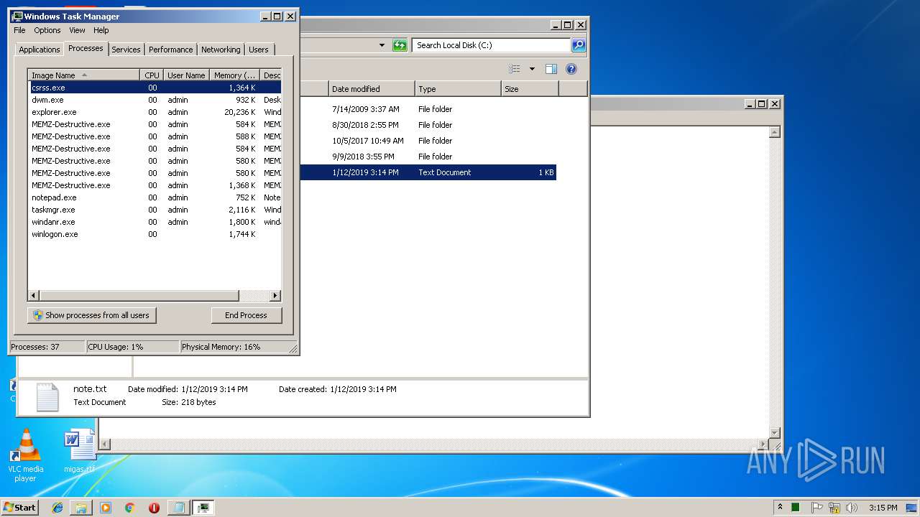Sort Explorer files by Size column
This screenshot has height=517, width=920.
530,89
